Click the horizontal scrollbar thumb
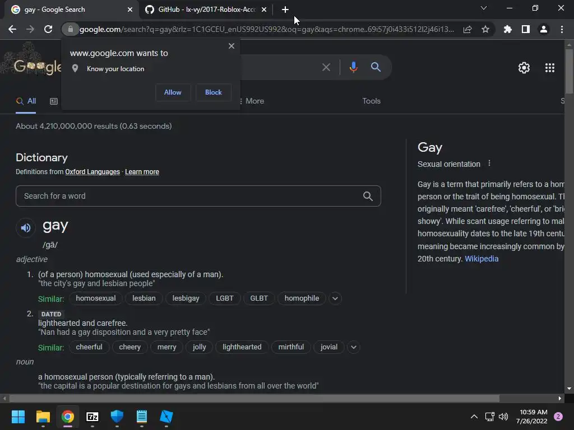The width and height of the screenshot is (574, 430). [254, 398]
